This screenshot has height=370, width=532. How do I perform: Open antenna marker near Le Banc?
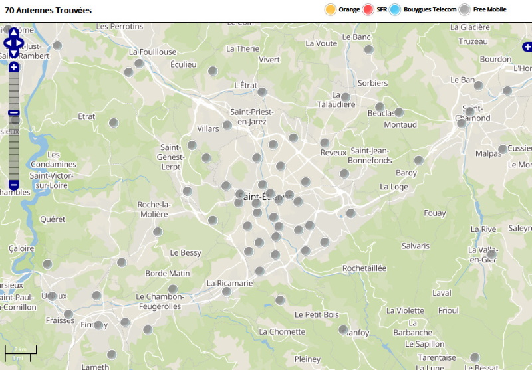(369, 50)
